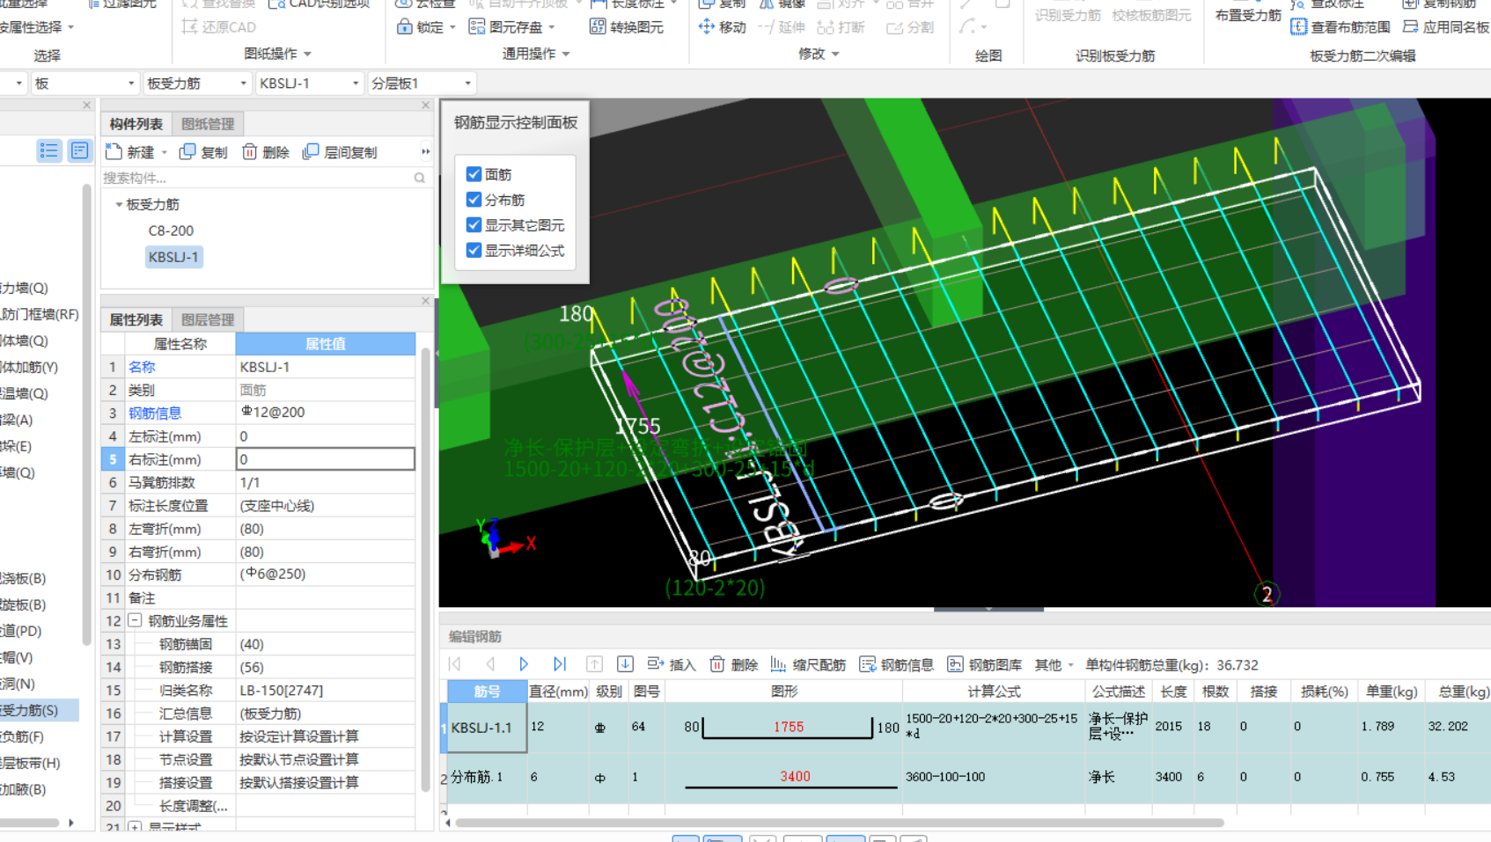Click the 新建 new component icon
This screenshot has width=1491, height=842.
114,151
